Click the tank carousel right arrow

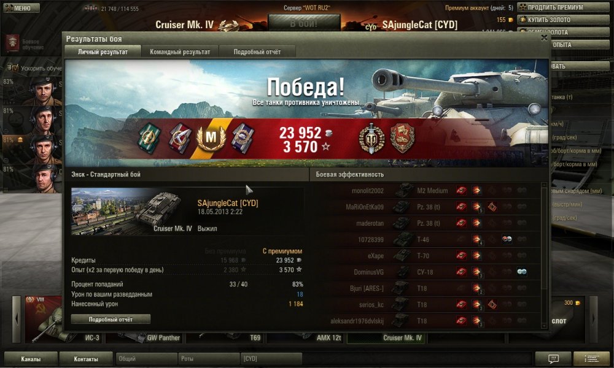pos(594,319)
